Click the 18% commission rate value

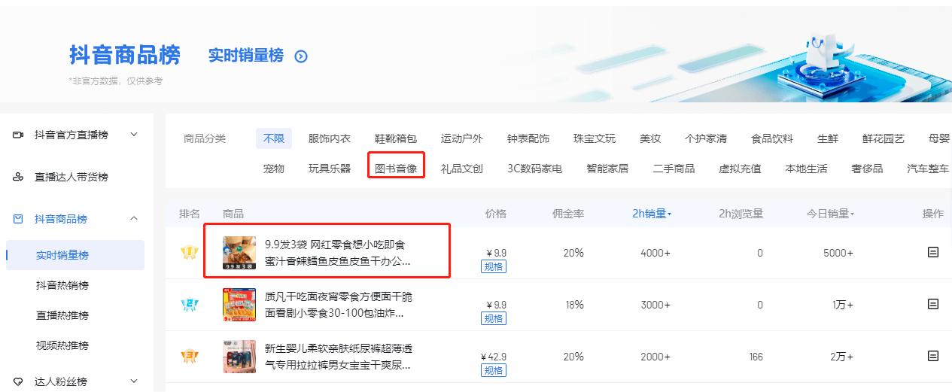pos(573,305)
